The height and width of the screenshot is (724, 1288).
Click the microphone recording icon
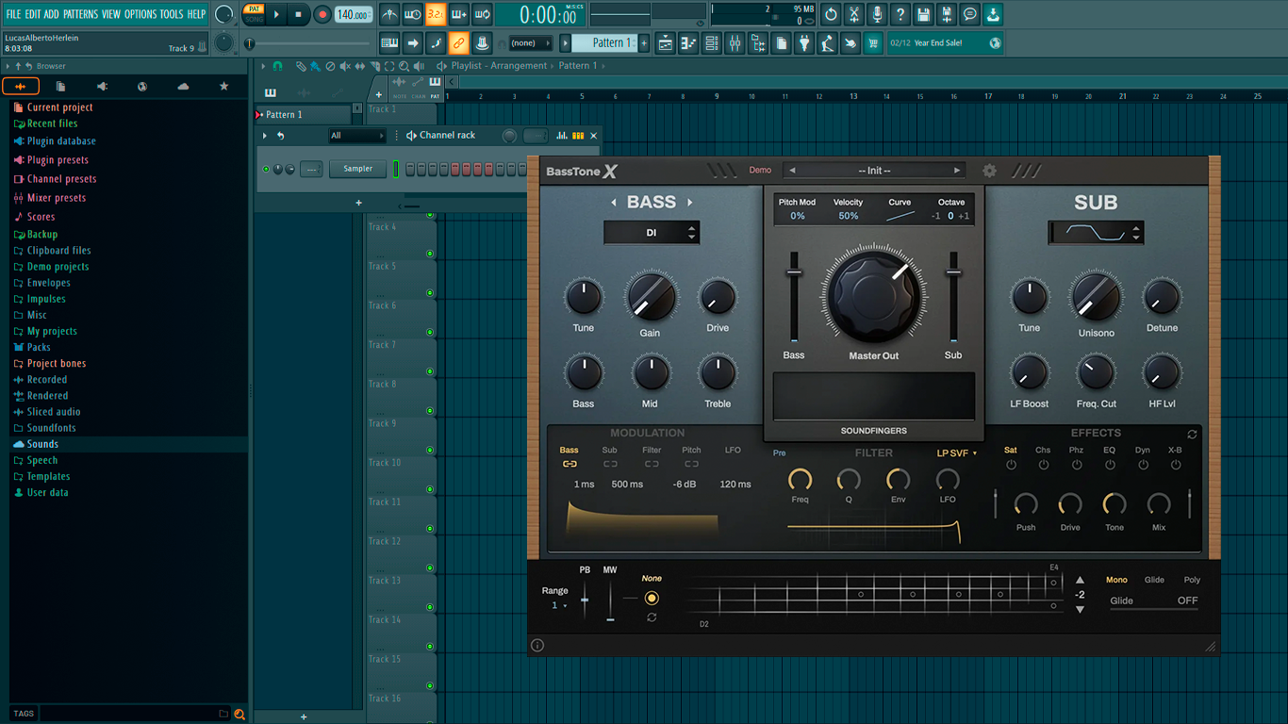coord(877,14)
